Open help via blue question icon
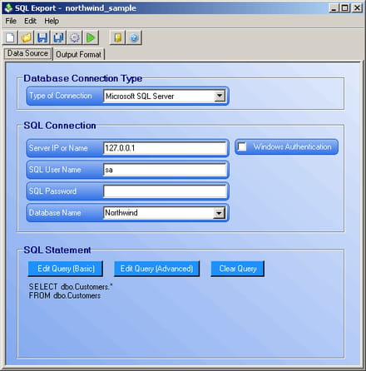Viewport: 366px width, 371px height. (134, 37)
